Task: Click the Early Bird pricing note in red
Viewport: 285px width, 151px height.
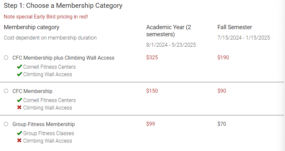Action: click(x=46, y=17)
